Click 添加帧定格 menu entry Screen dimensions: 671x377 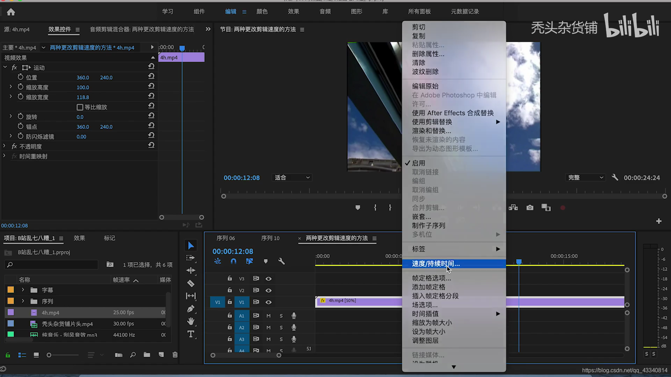[428, 287]
